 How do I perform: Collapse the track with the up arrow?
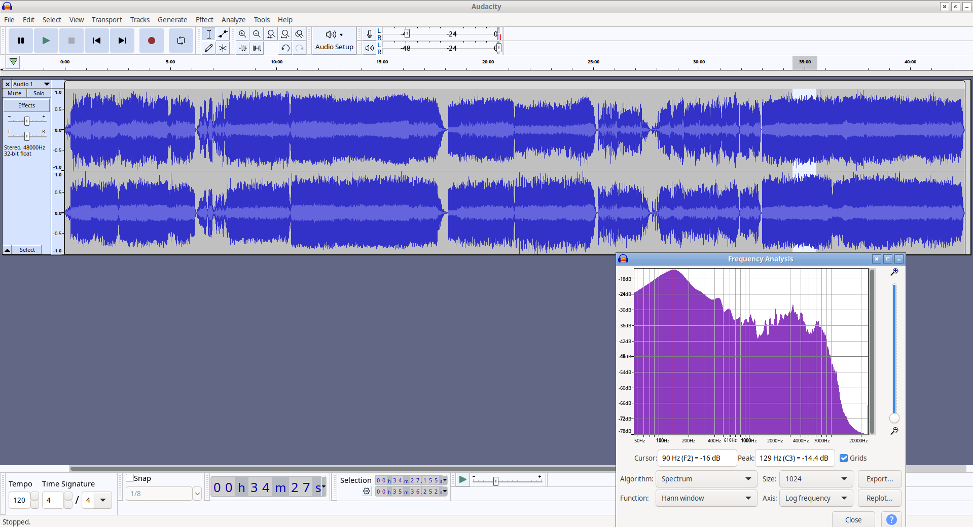(x=8, y=250)
